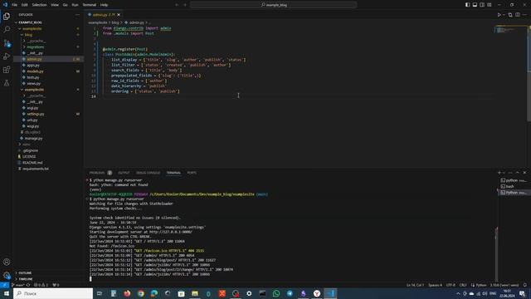Open WhatsApp from the Windows taskbar
The width and height of the screenshot is (531, 299).
(x=276, y=293)
